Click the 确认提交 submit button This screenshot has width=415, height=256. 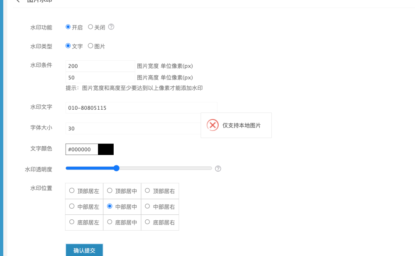coord(84,250)
